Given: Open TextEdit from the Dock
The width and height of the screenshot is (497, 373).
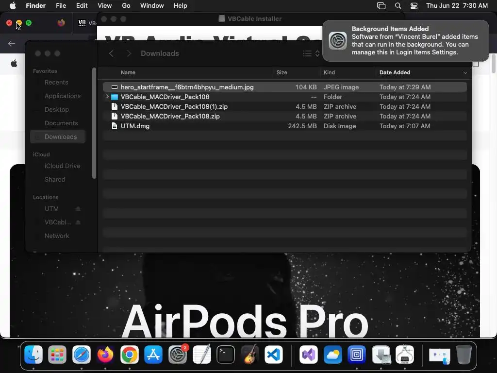Looking at the screenshot, I should point(201,354).
